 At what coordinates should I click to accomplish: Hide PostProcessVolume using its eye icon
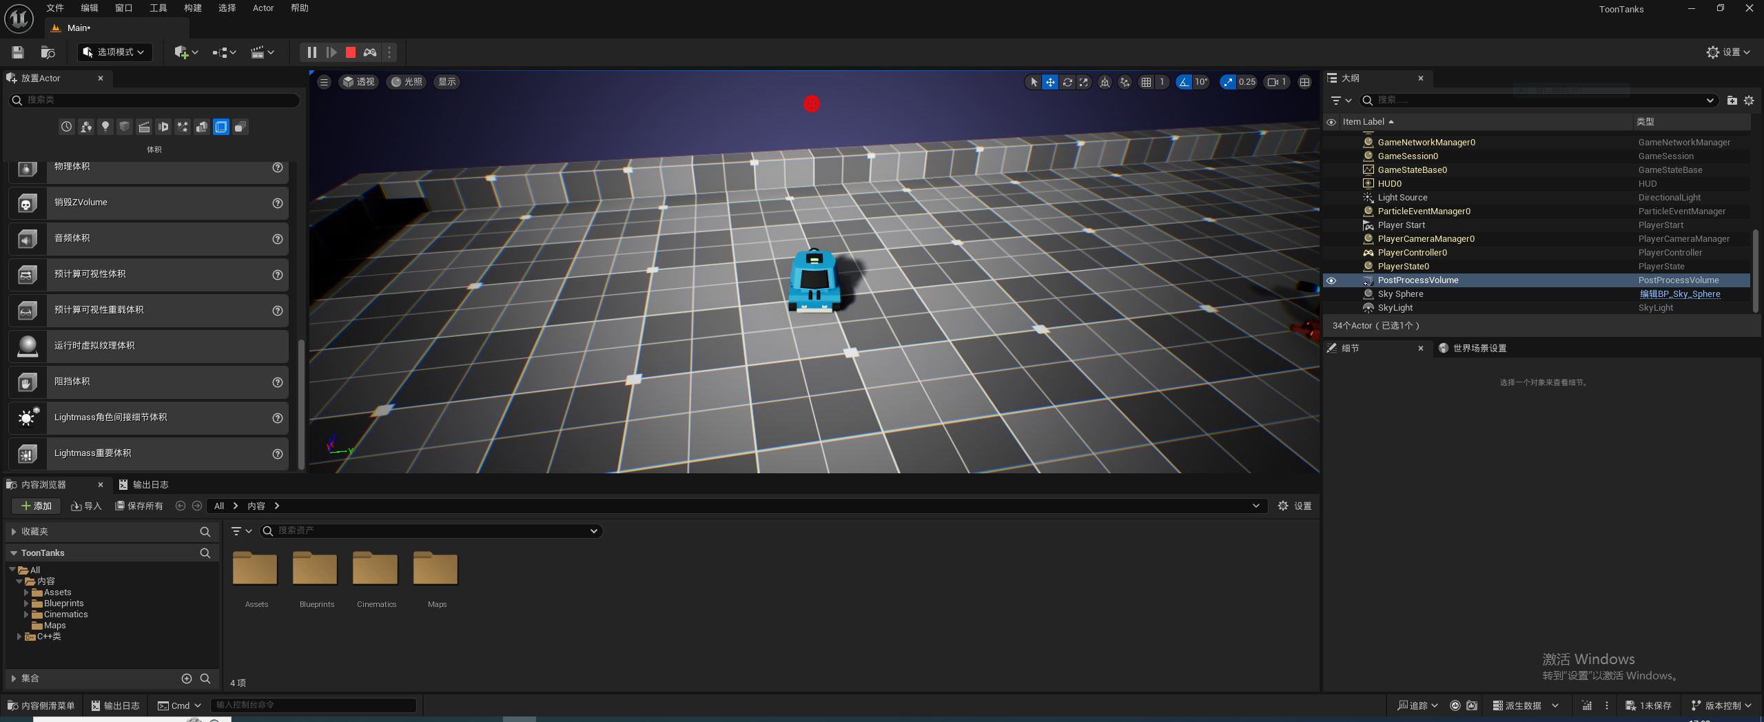1331,280
